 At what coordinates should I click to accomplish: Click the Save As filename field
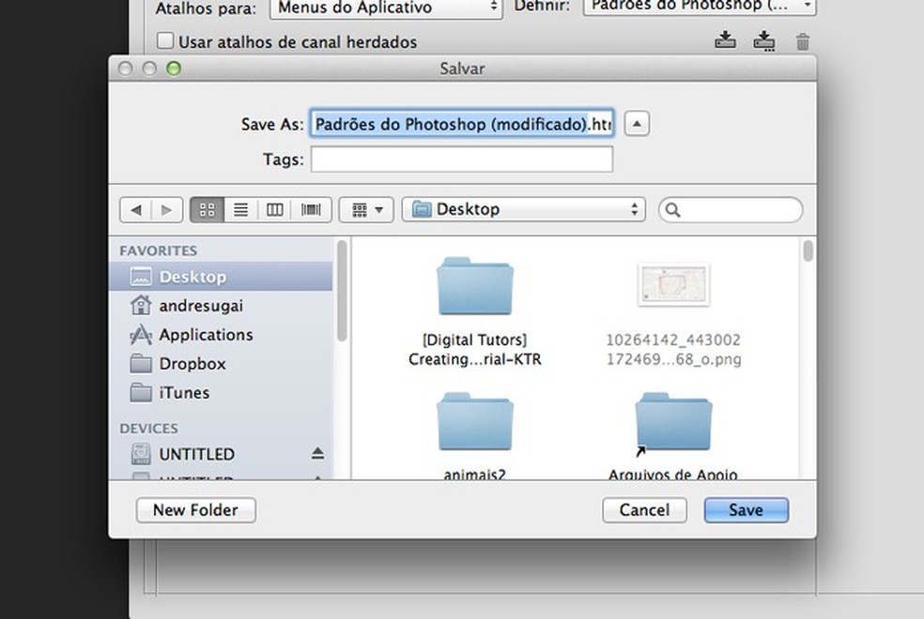(x=462, y=124)
